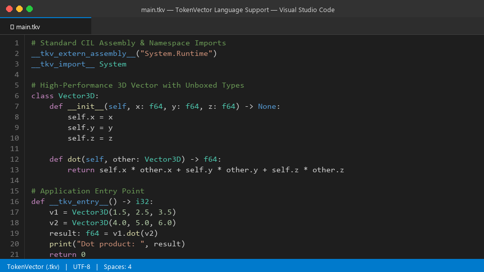
Task: Click the '__init__' method name
Action: pos(86,106)
